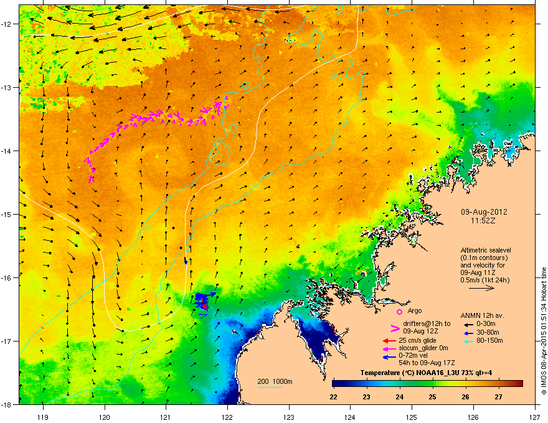This screenshot has width=548, height=423.
Task: Click the '80-150m' depth label
Action: [489, 341]
